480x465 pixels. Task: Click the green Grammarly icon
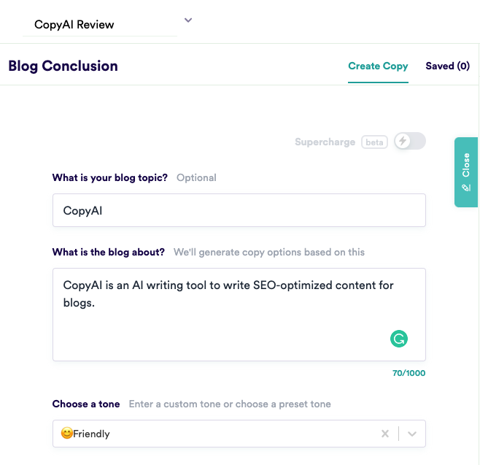pyautogui.click(x=399, y=338)
